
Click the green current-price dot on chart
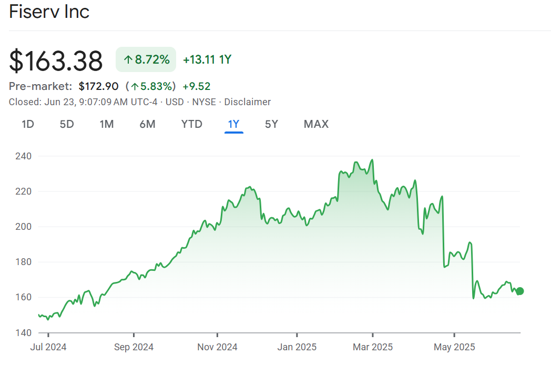tap(520, 291)
